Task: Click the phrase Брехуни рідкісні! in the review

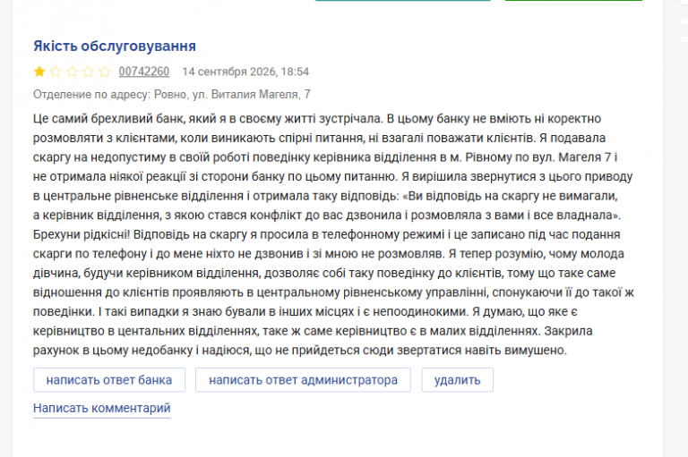Action: (x=82, y=234)
